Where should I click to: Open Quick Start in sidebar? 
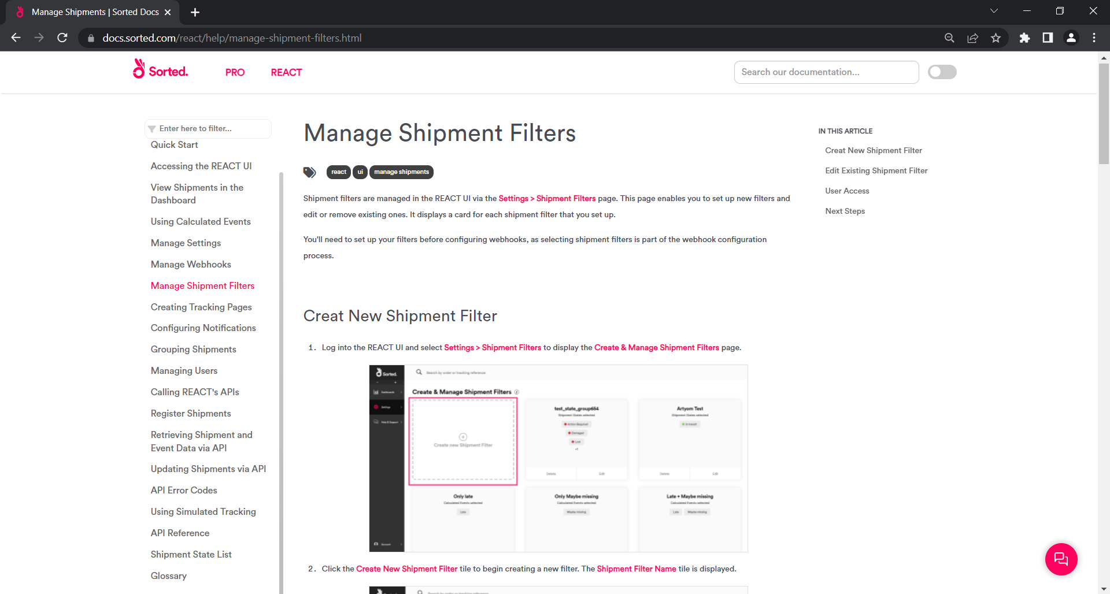click(174, 144)
